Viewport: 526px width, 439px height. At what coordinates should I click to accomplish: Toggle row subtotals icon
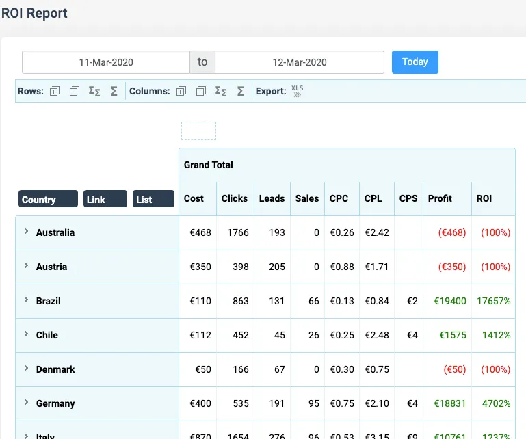[94, 91]
